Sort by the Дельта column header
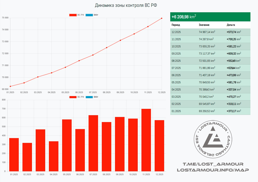Screen dimensions: 258x182 coord(231,25)
